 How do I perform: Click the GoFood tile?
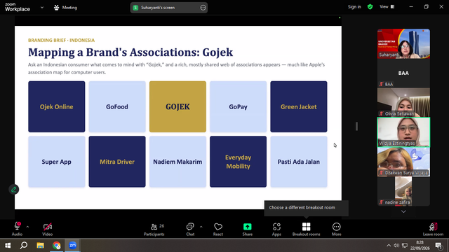pos(117,106)
